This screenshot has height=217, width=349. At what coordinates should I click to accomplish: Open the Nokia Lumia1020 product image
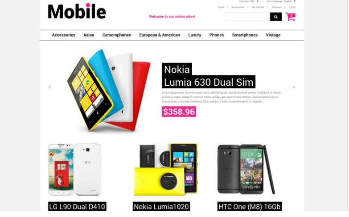166,170
